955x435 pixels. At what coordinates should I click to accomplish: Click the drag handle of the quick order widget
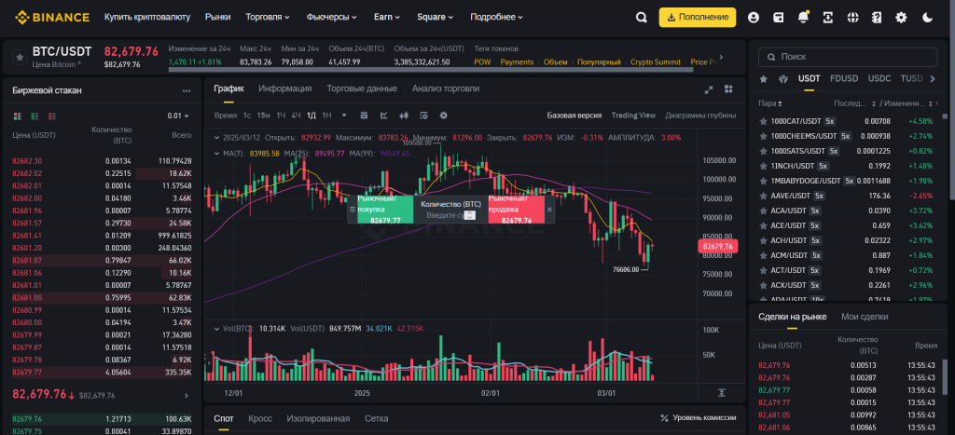click(x=352, y=210)
